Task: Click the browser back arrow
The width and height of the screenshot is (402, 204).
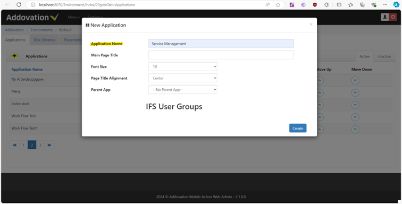Action: pos(7,5)
